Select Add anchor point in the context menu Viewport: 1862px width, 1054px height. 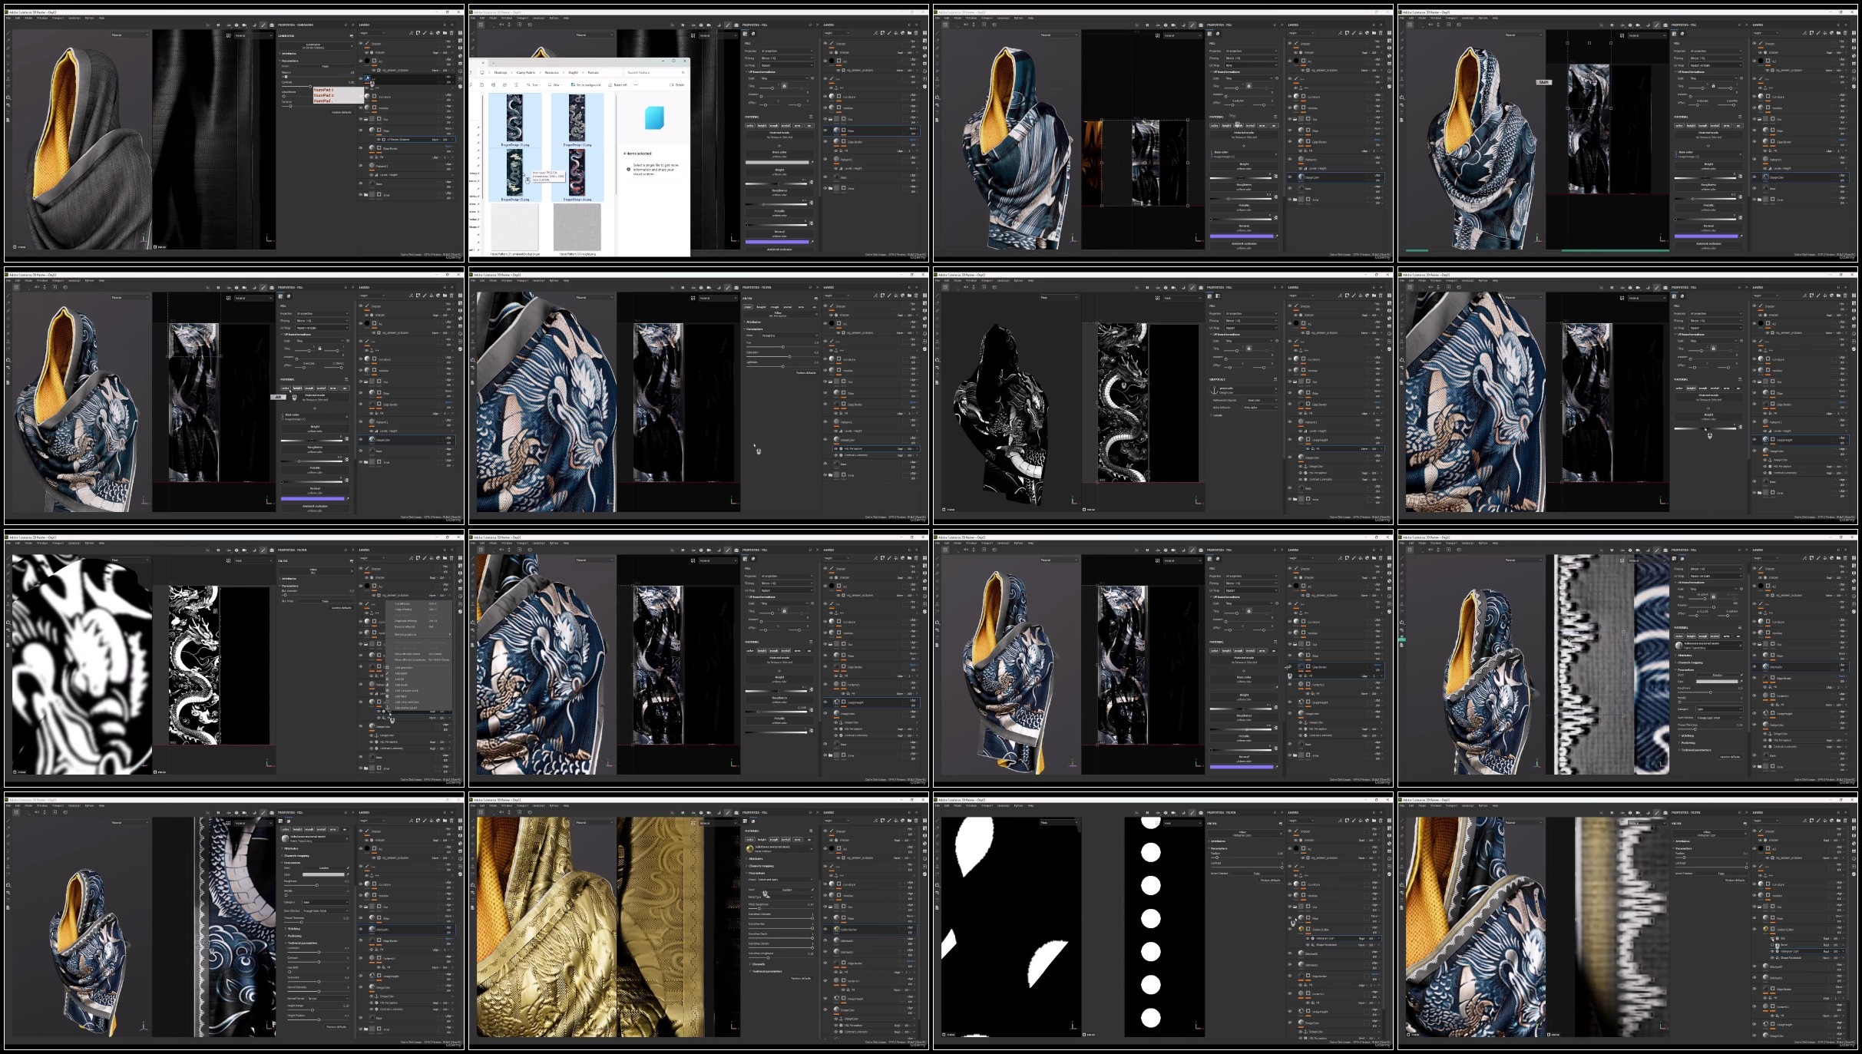pyautogui.click(x=405, y=708)
